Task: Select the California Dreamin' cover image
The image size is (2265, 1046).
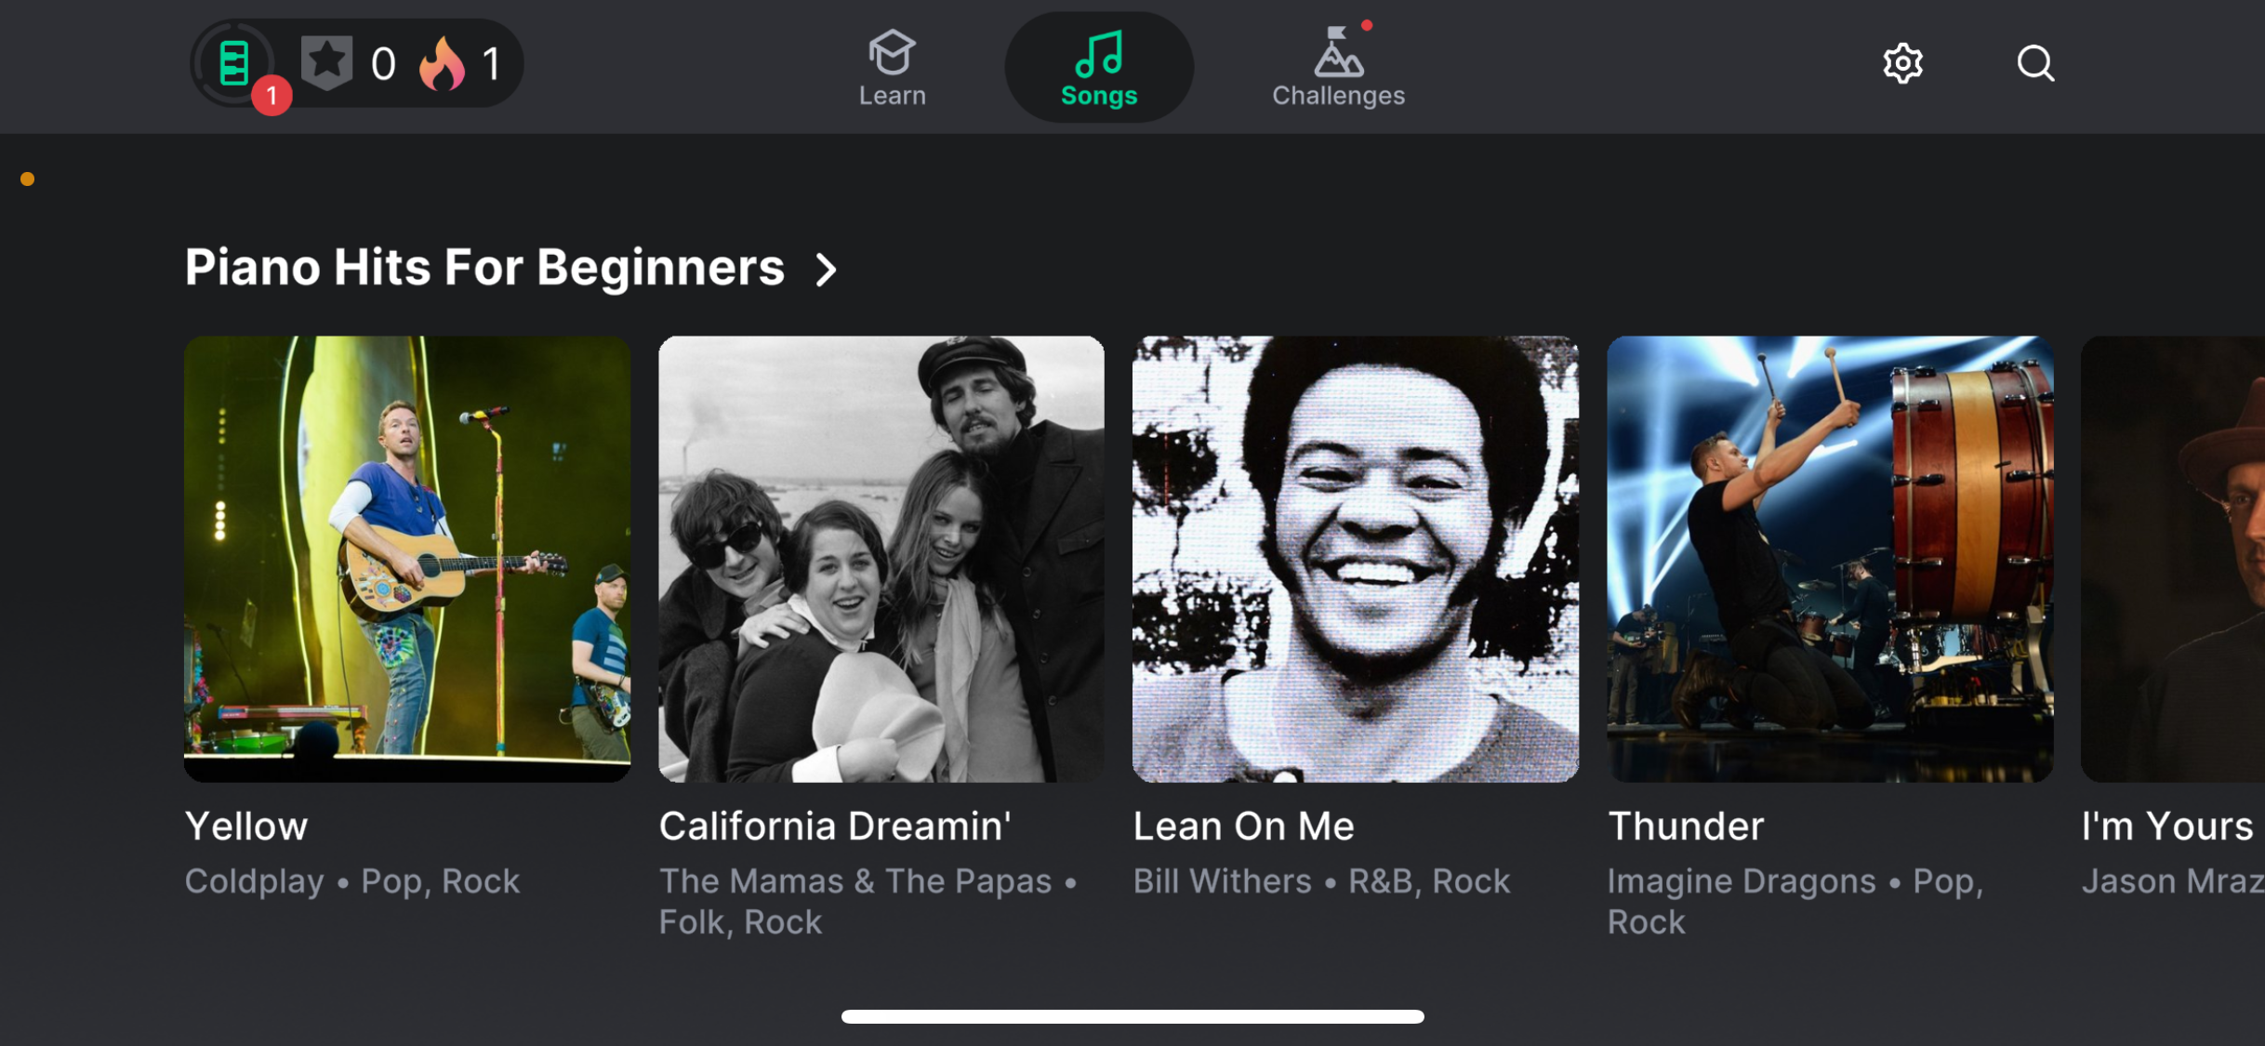Action: pyautogui.click(x=881, y=559)
